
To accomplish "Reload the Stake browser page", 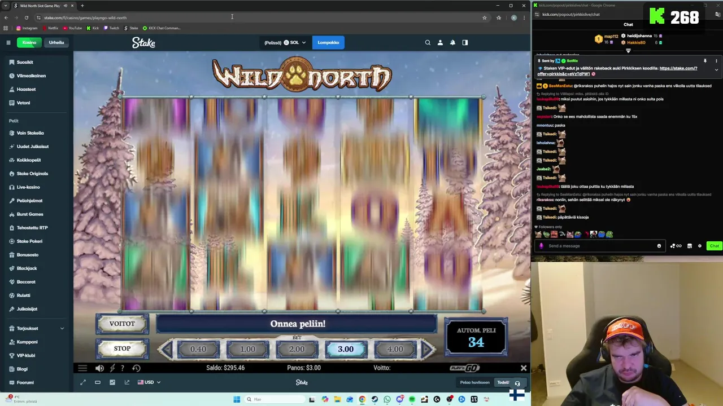I will point(26,17).
